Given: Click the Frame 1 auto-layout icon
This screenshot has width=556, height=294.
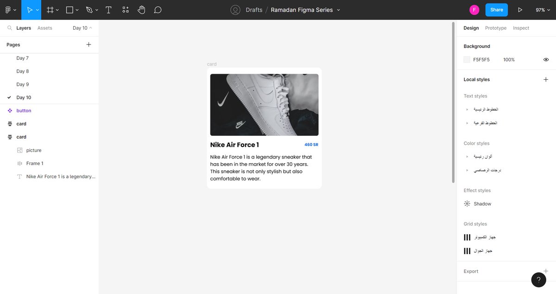Looking at the screenshot, I should (19, 163).
